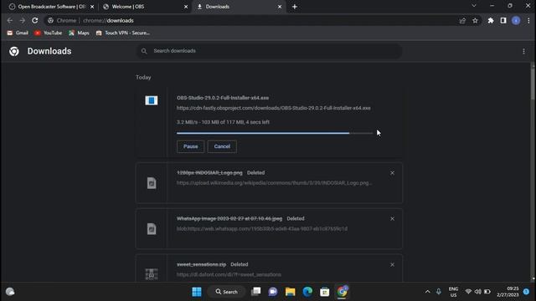Open Microsoft Store from taskbar
This screenshot has height=301, width=536.
point(324,292)
